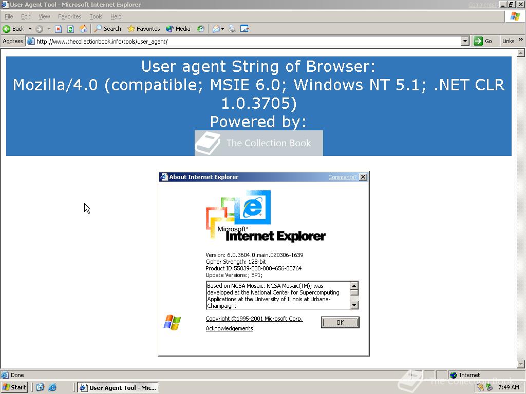This screenshot has height=394, width=526.
Task: Click the Version 6.0.3604.0 text line
Action: click(x=254, y=255)
